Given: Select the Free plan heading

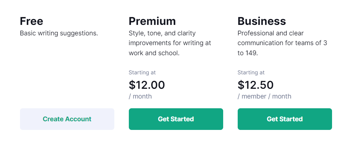Looking at the screenshot, I should 32,21.
